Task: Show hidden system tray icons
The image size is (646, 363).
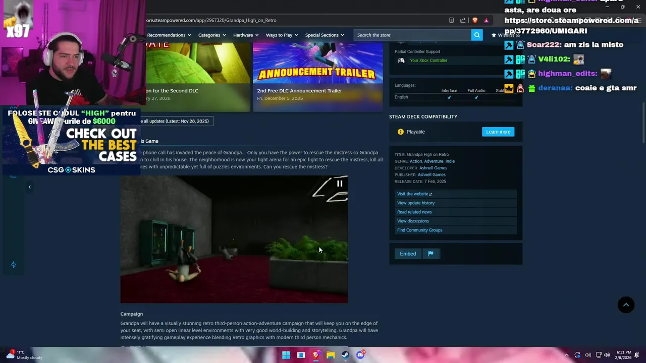Action: pos(566,355)
